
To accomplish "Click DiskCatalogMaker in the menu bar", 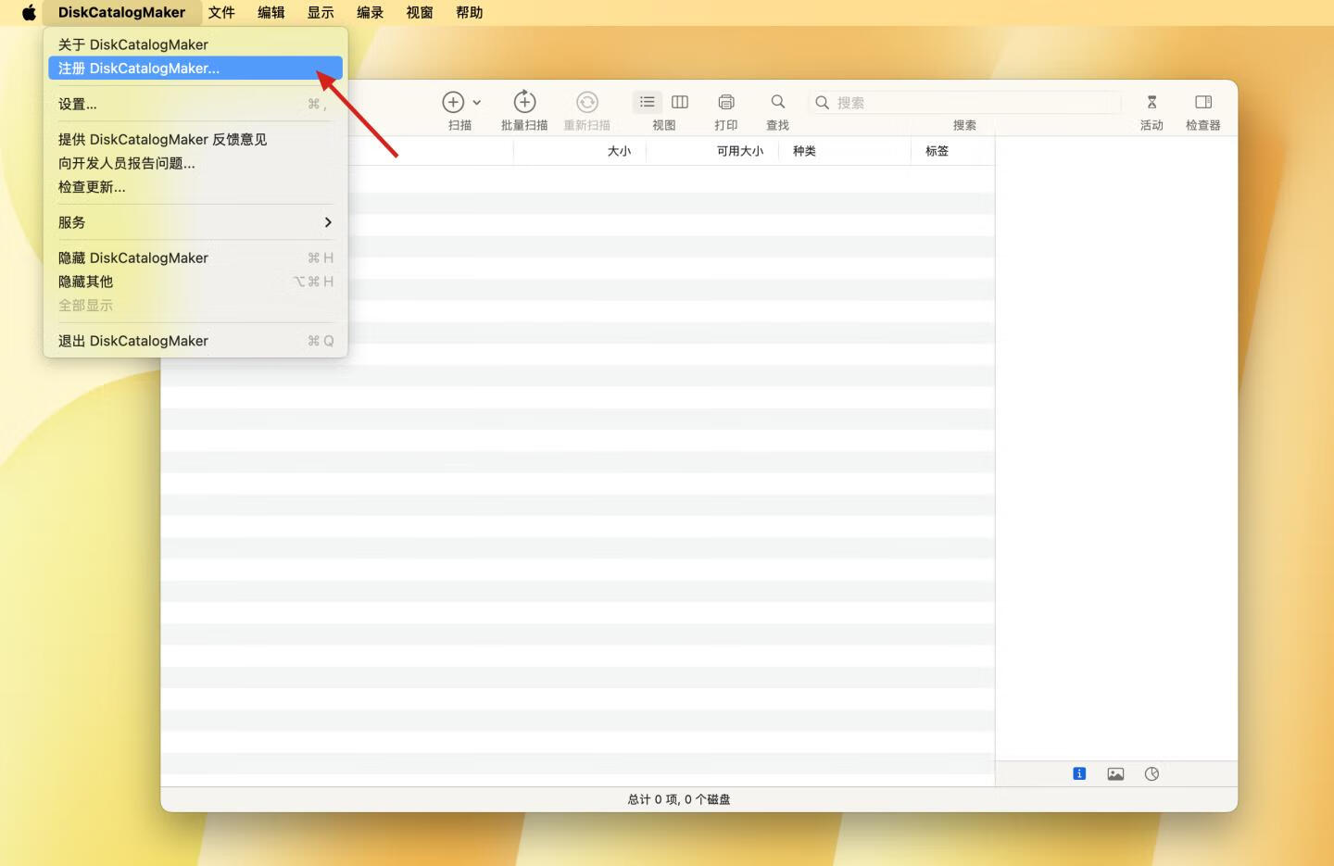I will tap(121, 12).
